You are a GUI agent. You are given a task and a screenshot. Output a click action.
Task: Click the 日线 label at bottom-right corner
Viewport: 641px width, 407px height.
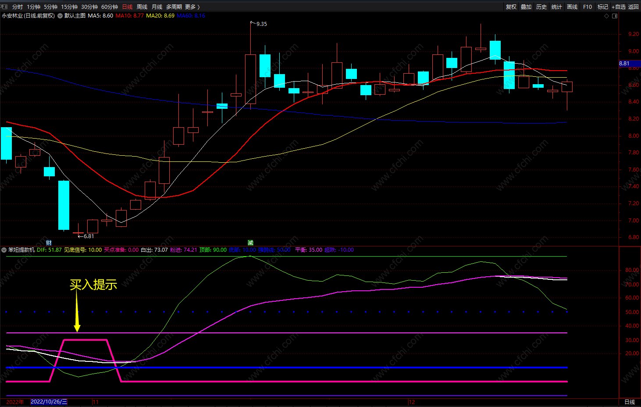tap(630, 402)
